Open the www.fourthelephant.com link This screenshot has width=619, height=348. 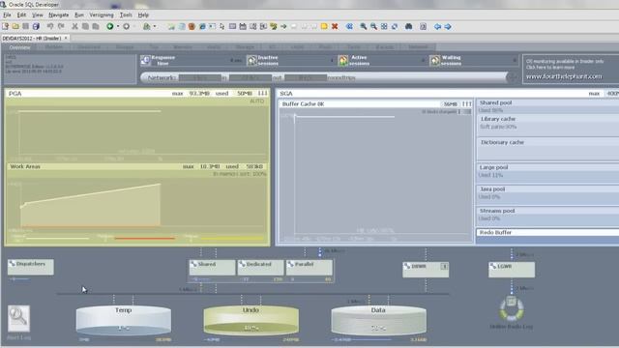click(x=564, y=76)
